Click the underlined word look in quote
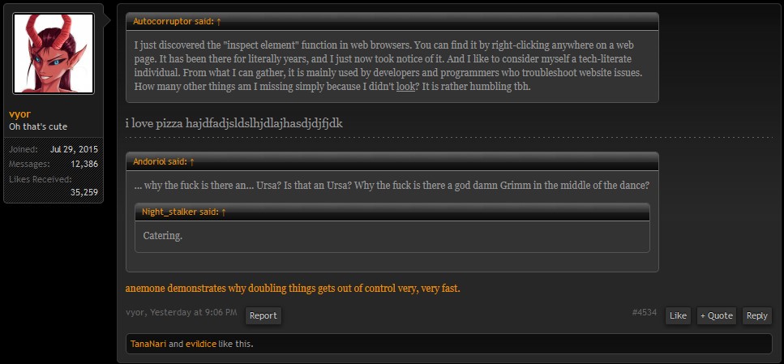 [405, 86]
